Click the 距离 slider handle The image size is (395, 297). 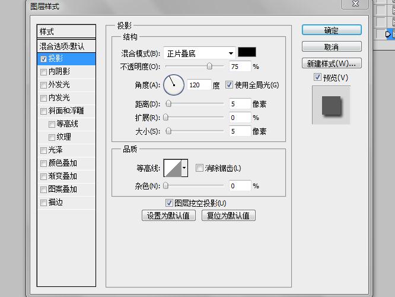pyautogui.click(x=168, y=103)
